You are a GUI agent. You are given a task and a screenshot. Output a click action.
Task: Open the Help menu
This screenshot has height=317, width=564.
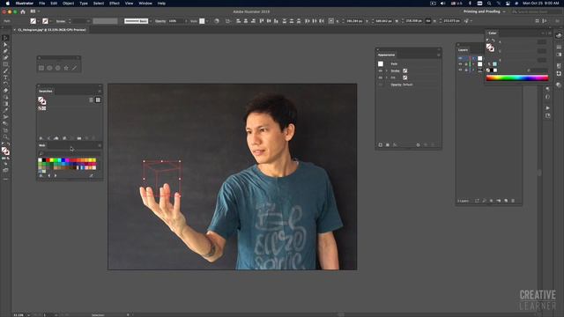coord(161,4)
